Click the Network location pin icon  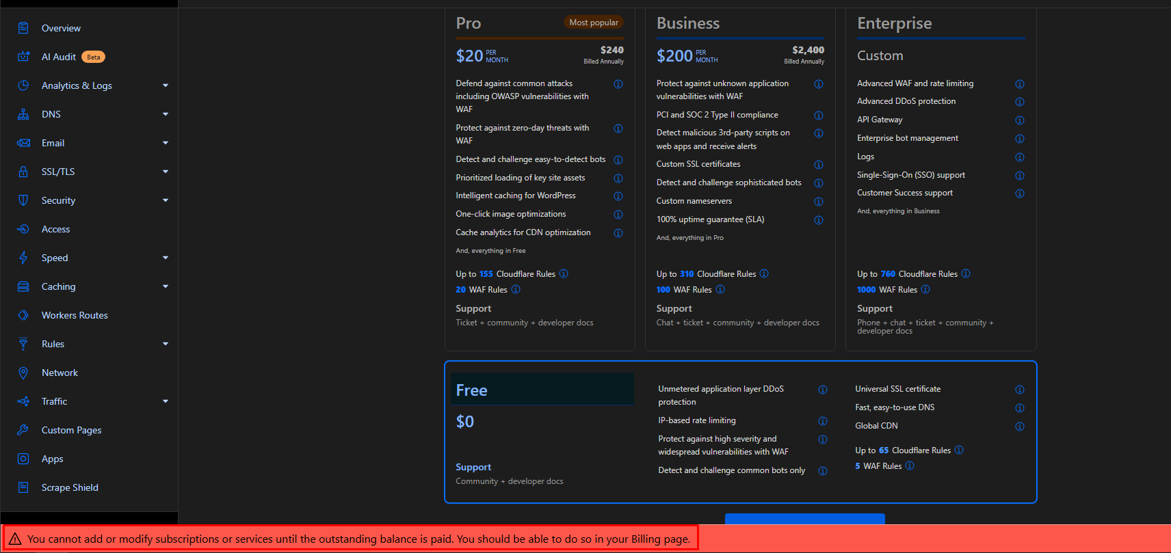coord(23,373)
